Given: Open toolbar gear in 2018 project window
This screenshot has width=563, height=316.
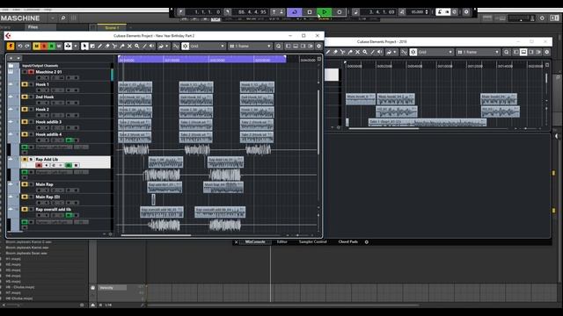Looking at the screenshot, I should click(x=547, y=53).
